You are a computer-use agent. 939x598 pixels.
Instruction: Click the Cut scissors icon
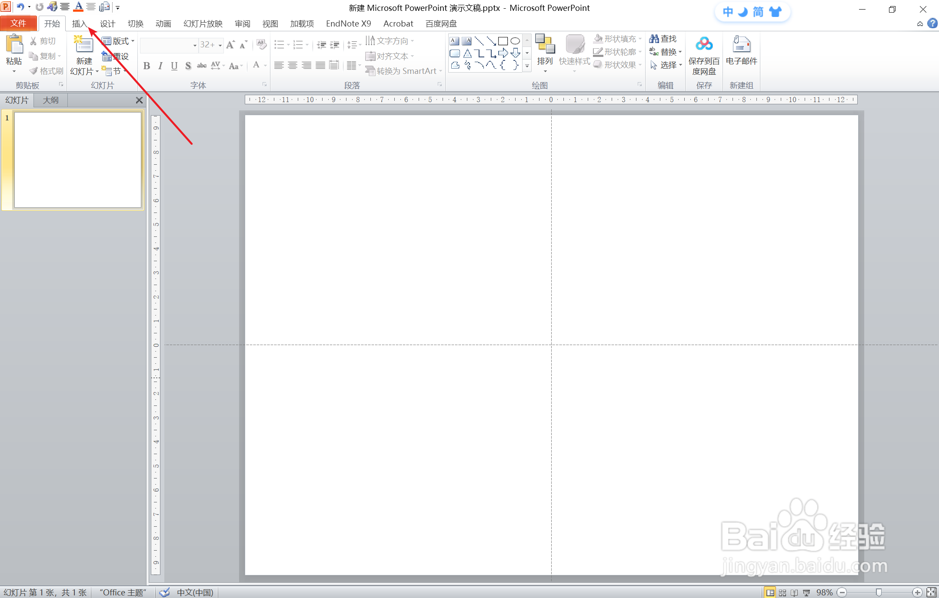tap(33, 41)
